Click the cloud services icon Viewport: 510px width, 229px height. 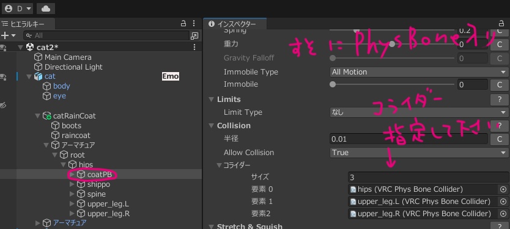45,9
